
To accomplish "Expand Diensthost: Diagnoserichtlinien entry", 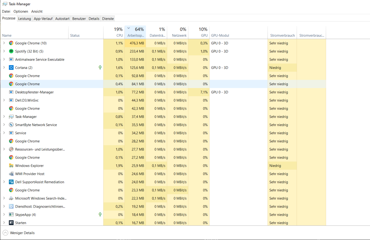I will click(x=4, y=206).
